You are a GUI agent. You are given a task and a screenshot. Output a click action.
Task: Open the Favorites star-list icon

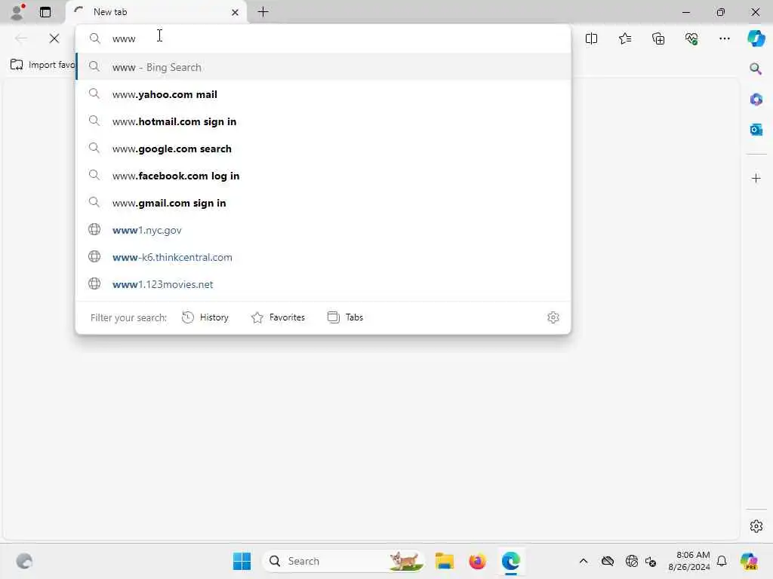625,38
